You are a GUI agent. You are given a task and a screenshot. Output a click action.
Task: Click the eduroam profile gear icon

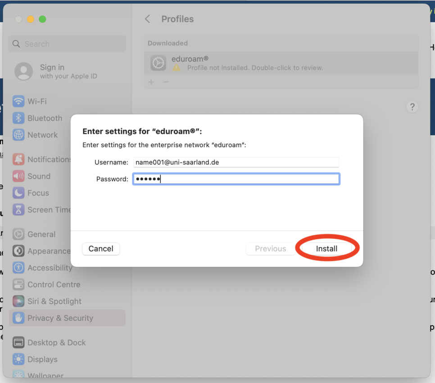tap(158, 63)
